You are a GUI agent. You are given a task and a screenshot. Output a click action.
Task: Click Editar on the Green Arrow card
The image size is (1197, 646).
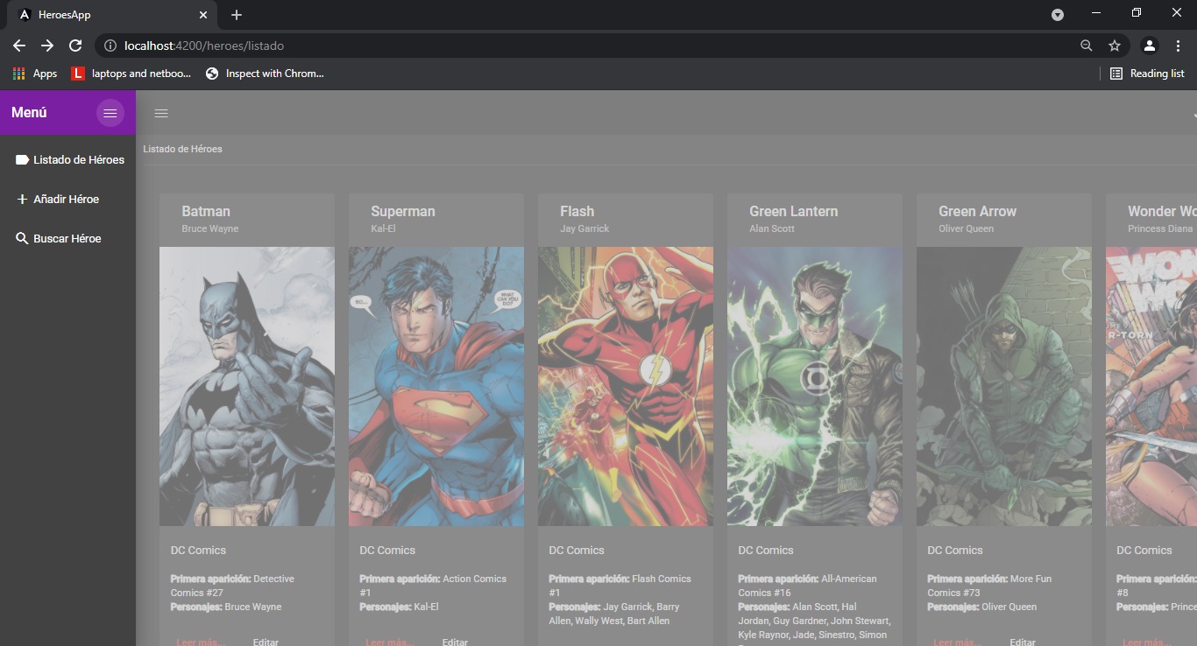click(1023, 642)
